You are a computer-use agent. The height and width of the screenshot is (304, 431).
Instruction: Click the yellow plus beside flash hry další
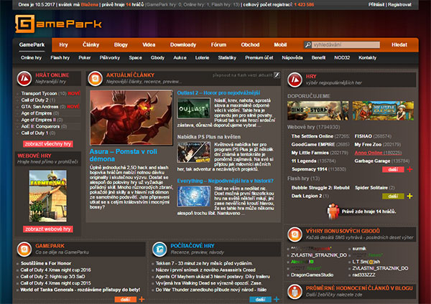(x=409, y=196)
